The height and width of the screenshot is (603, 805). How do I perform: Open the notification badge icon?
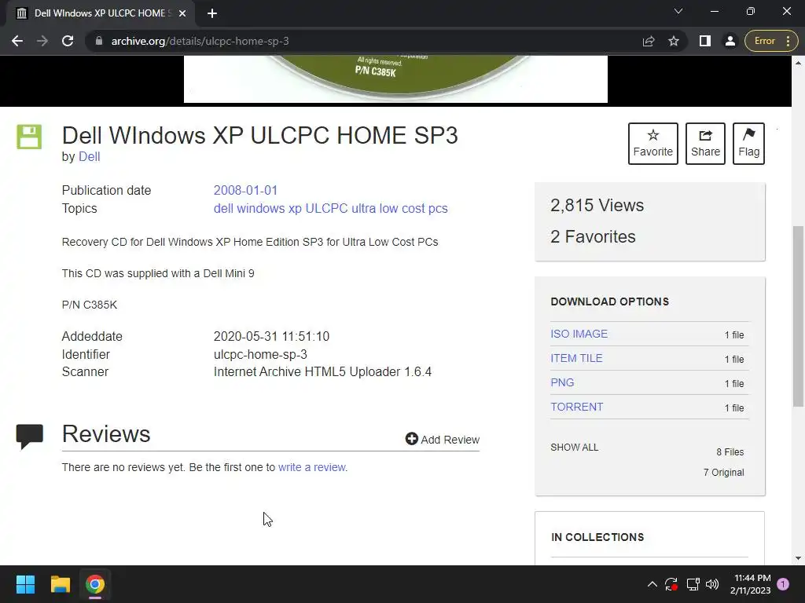[x=783, y=584]
